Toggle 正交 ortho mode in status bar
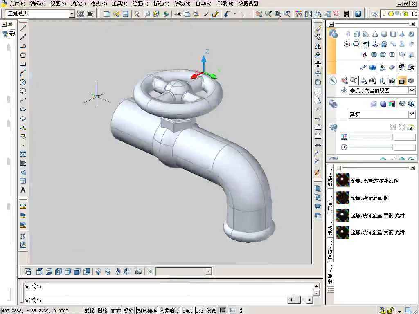The height and width of the screenshot is (314, 419). click(116, 311)
